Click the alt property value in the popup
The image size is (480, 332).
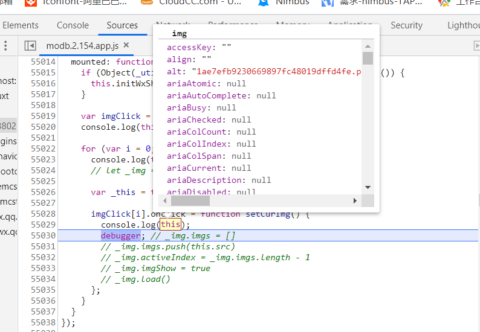tap(276, 71)
